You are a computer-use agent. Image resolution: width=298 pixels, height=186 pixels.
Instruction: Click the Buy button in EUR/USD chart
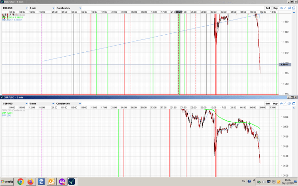[x=276, y=8]
